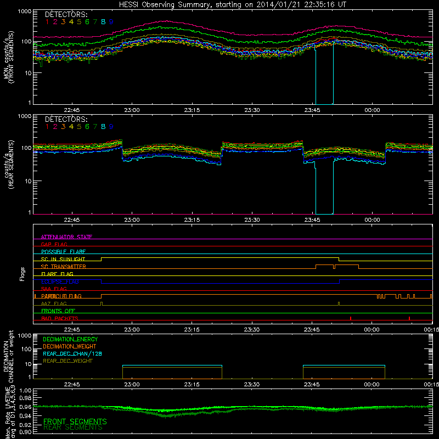The image size is (439, 439).
Task: Click 1.00 value on livetime y-axis
Action: (x=25, y=391)
